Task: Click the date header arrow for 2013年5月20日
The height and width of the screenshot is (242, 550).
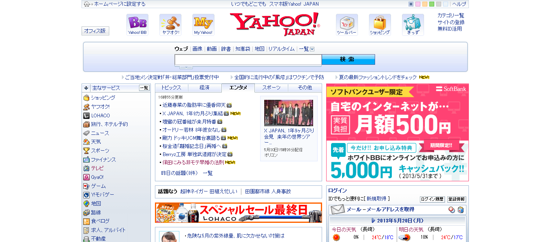Action: tap(373, 220)
